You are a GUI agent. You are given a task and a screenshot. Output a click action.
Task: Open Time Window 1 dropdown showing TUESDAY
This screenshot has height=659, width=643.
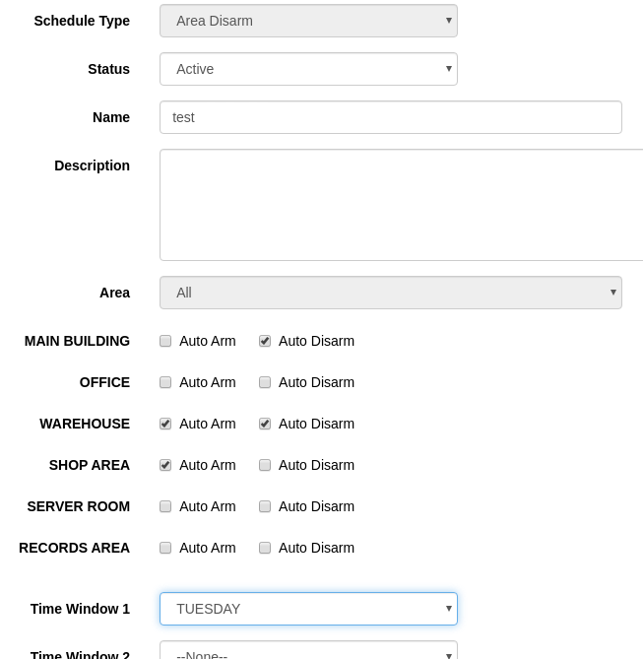point(308,609)
